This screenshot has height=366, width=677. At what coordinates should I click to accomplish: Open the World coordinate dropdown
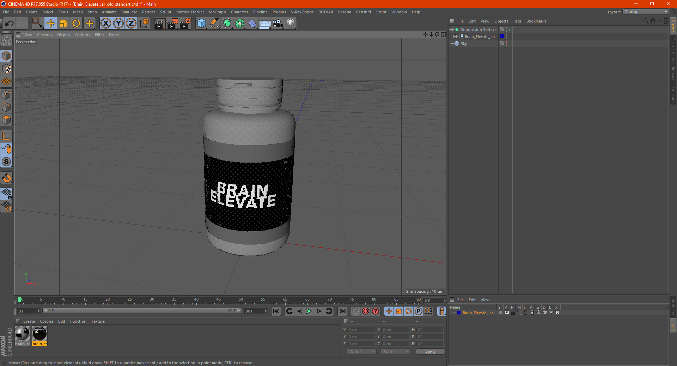(x=361, y=352)
